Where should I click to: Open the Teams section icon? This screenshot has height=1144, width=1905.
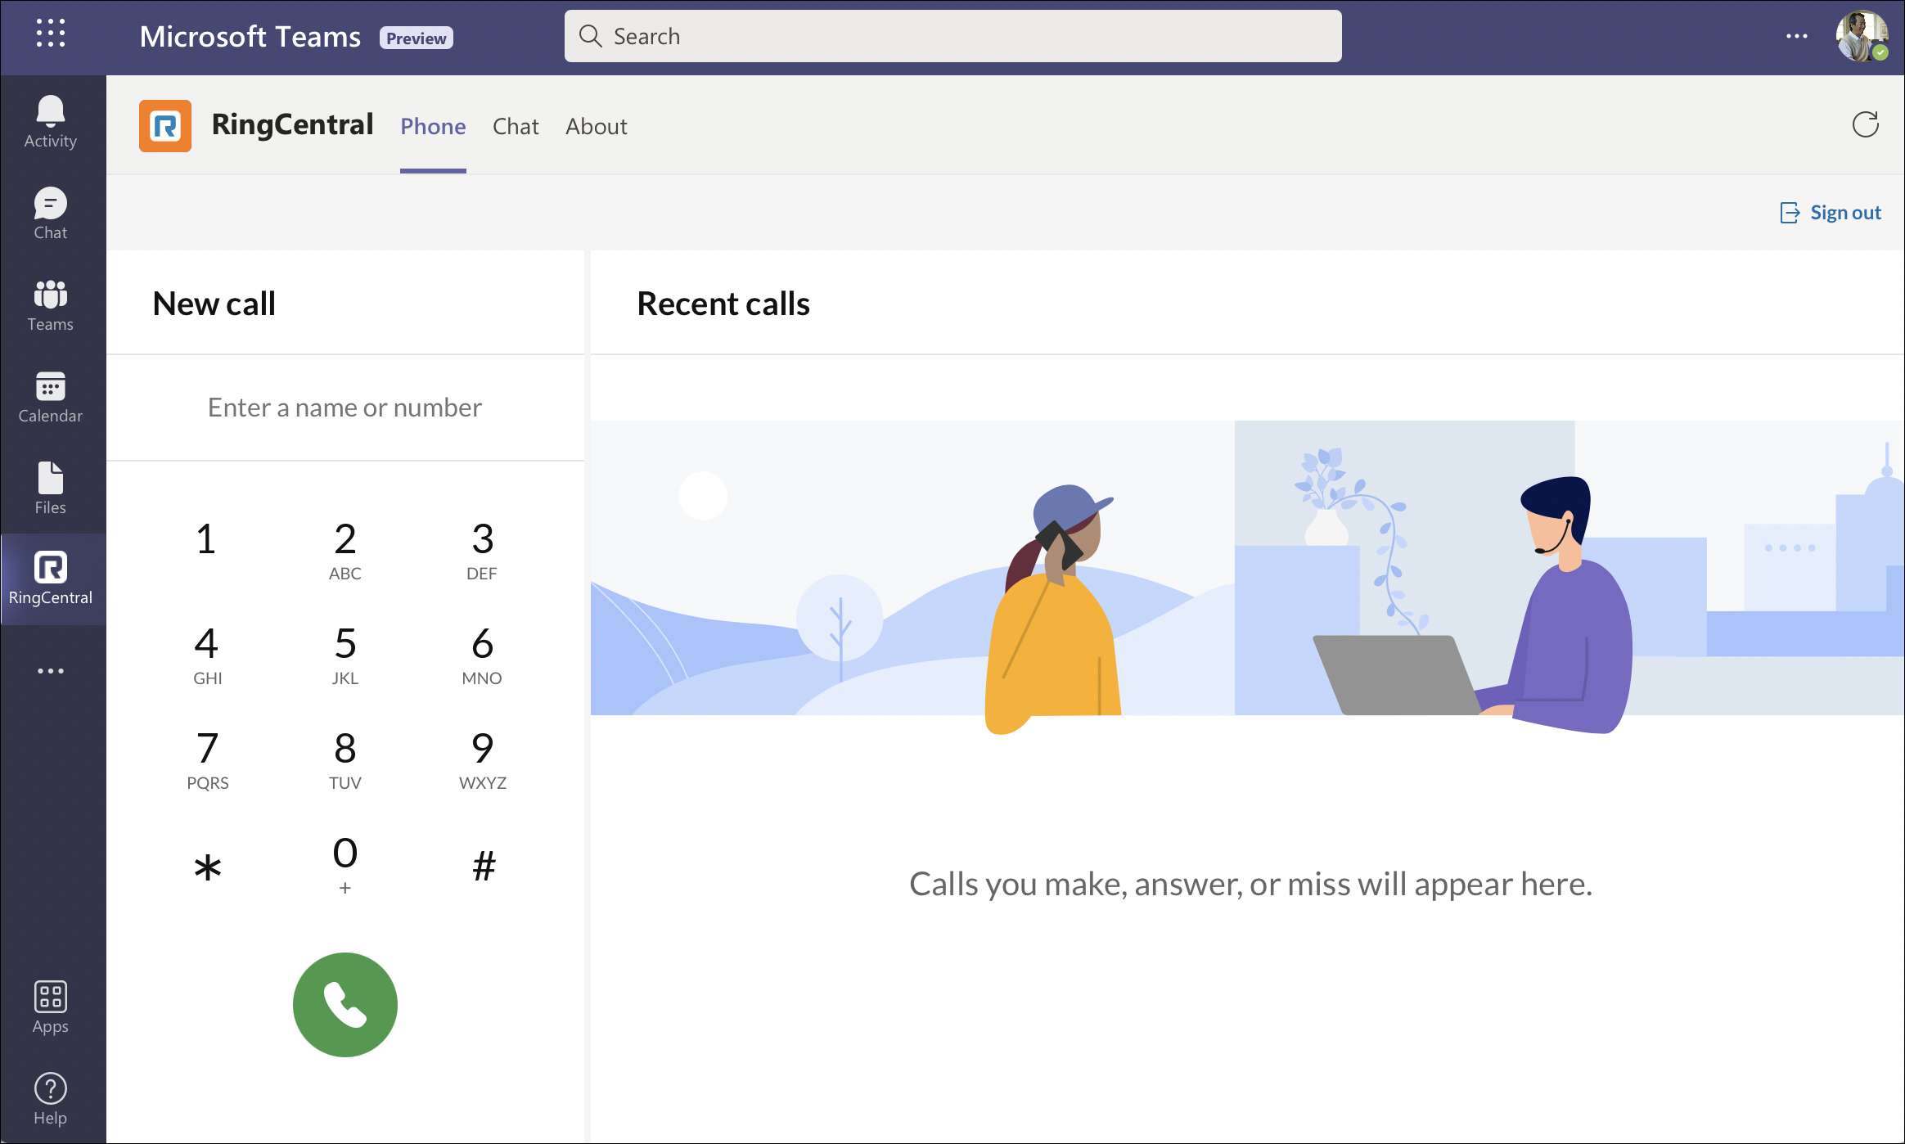[x=50, y=305]
